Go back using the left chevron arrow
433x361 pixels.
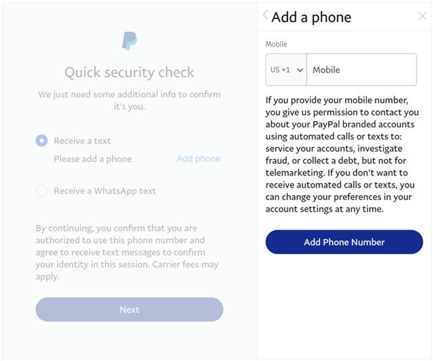coord(265,15)
